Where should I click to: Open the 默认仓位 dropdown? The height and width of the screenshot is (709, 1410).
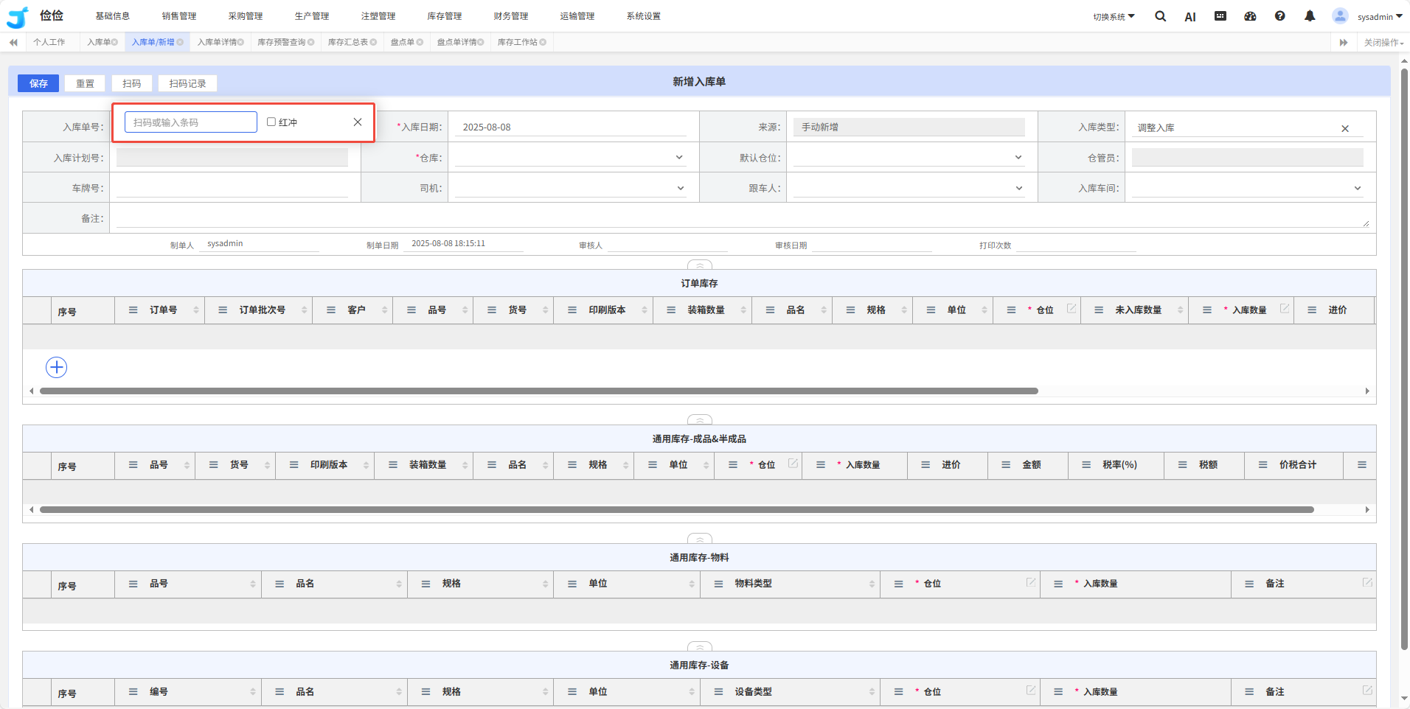(x=1018, y=158)
